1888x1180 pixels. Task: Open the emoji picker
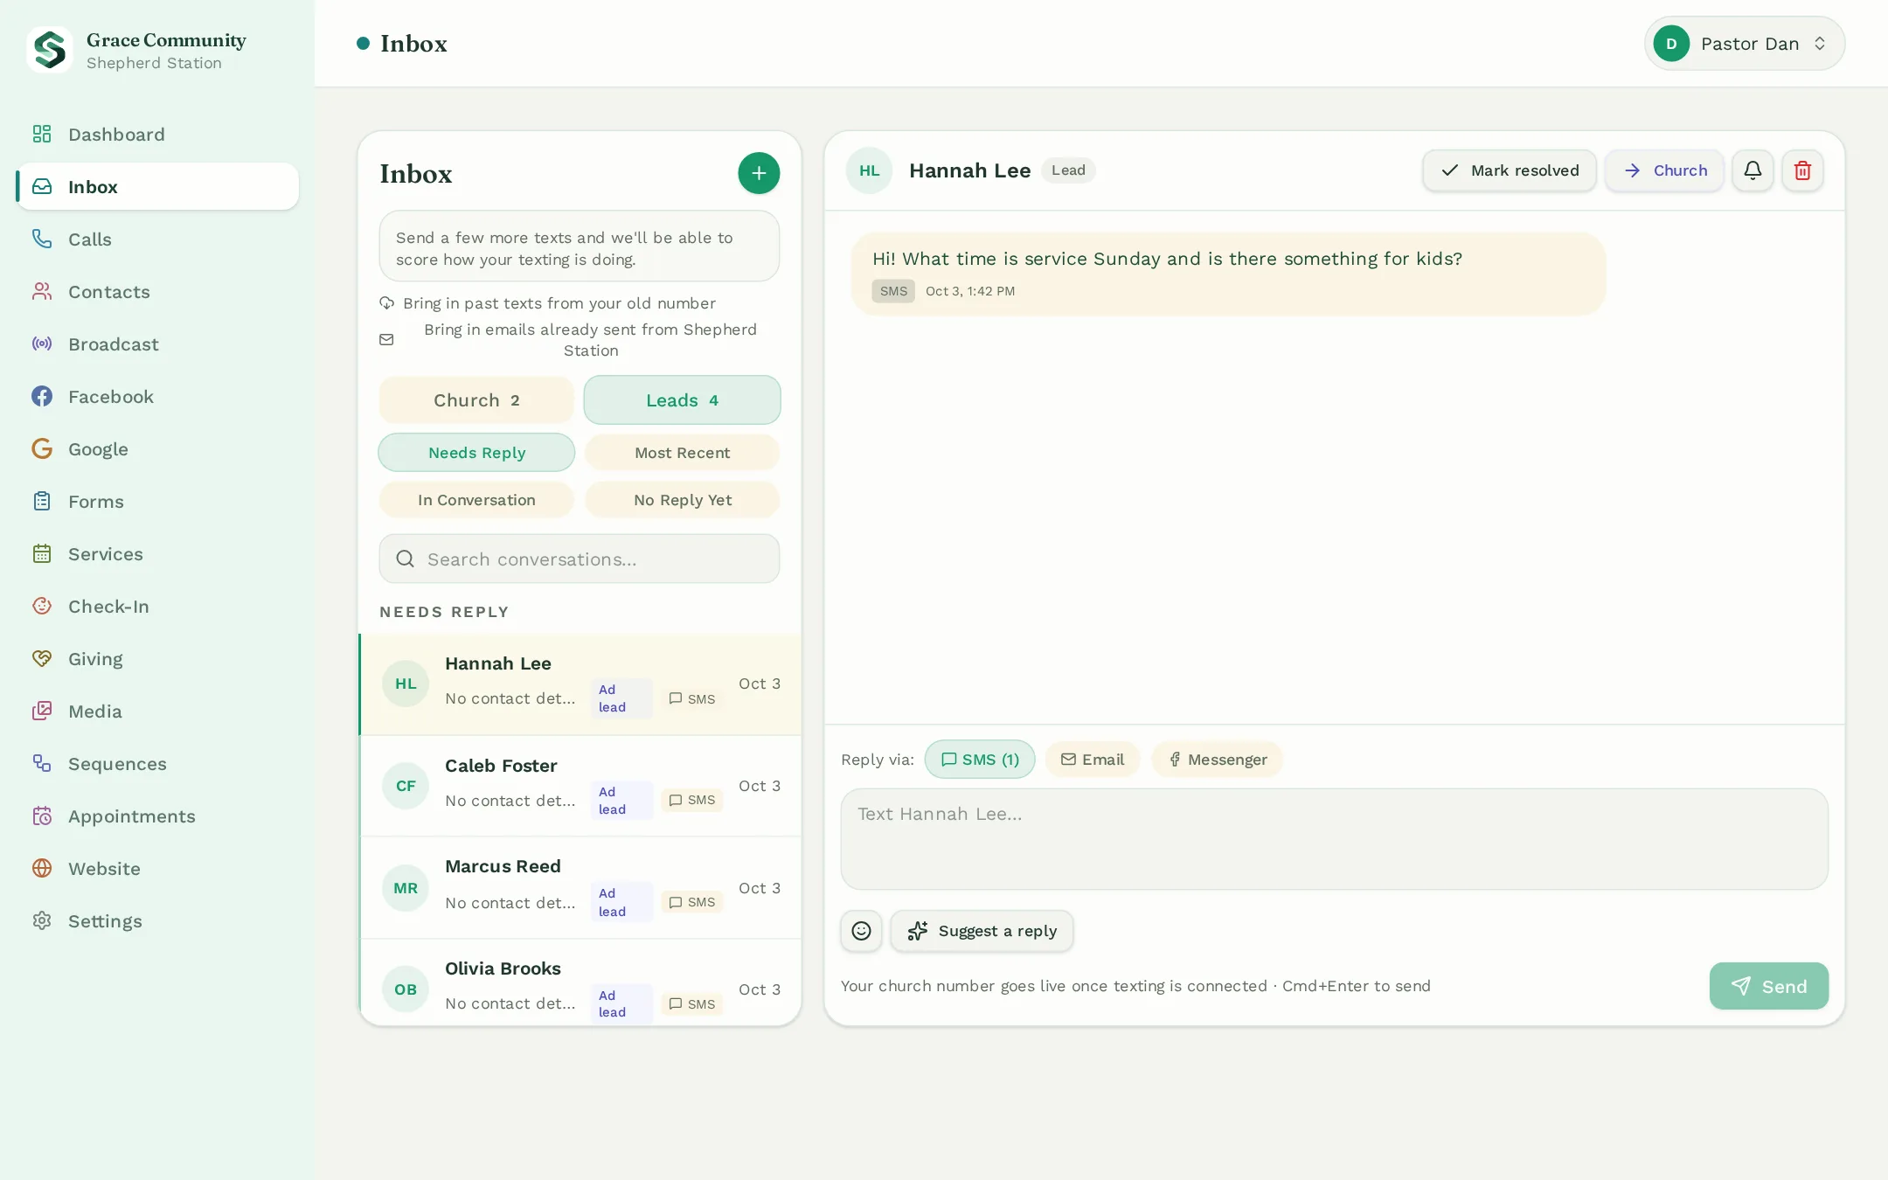pos(861,931)
